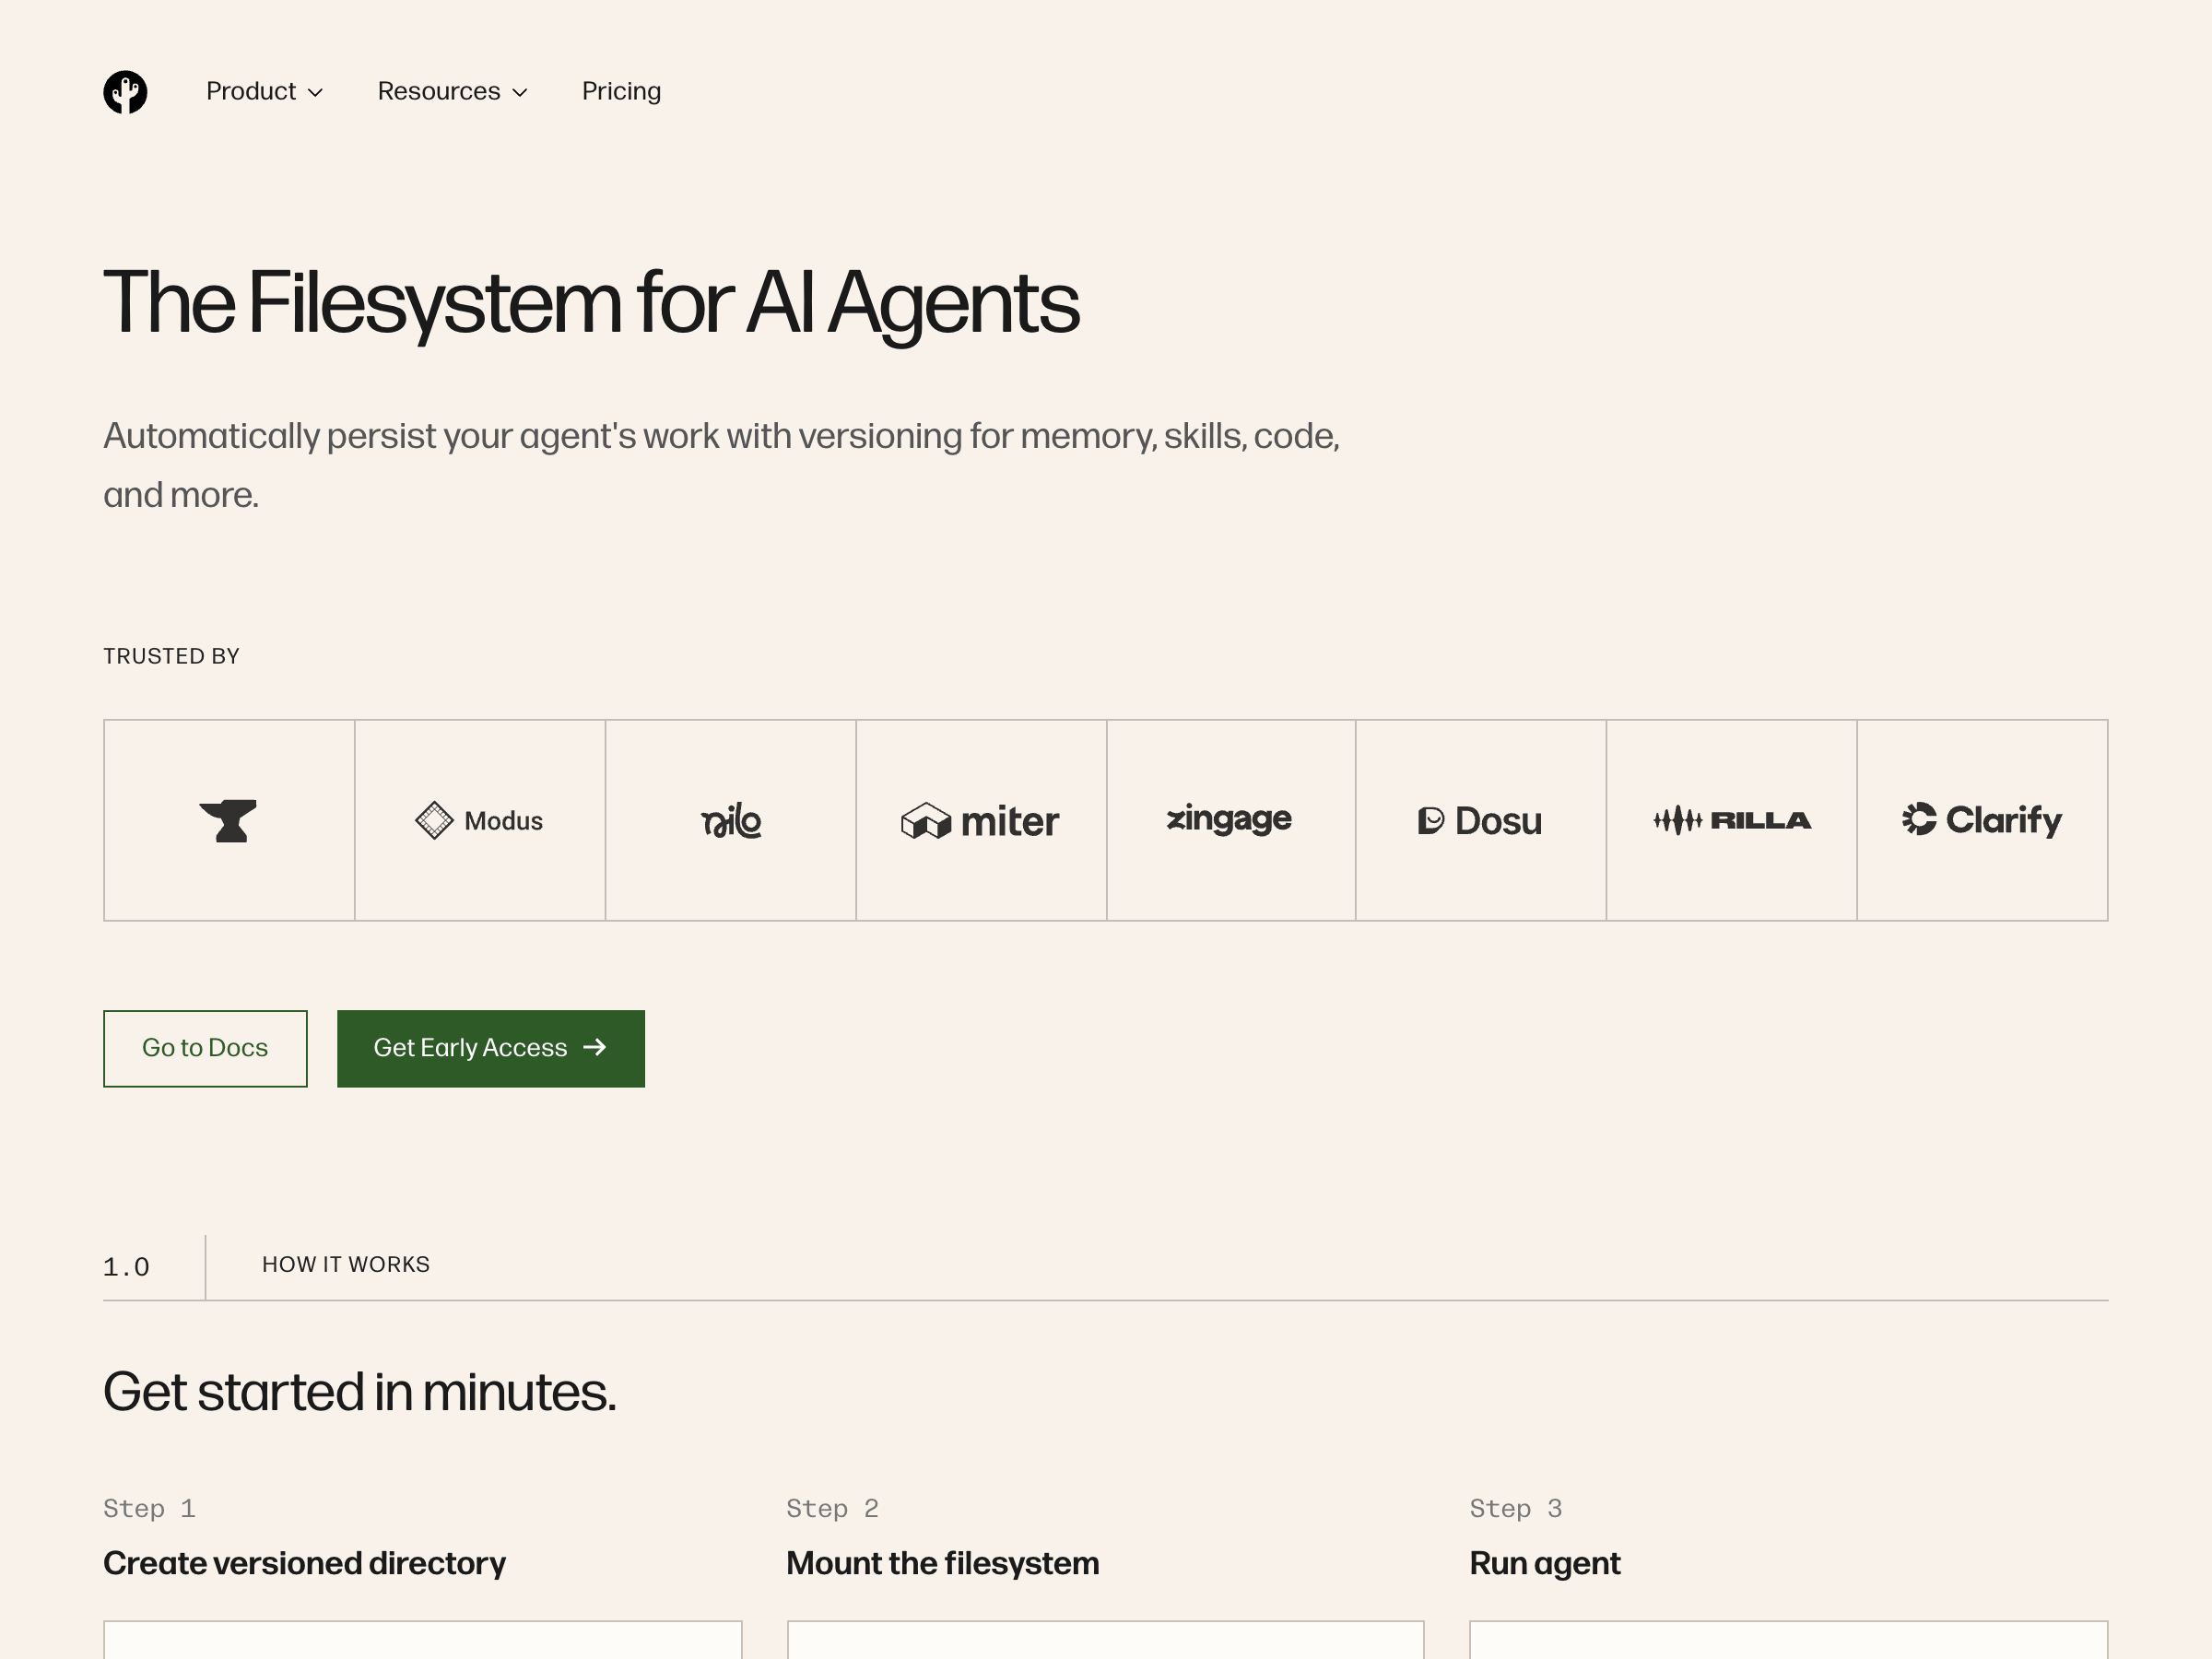Click the Nilo logo tile
2212x1659 pixels.
(731, 820)
